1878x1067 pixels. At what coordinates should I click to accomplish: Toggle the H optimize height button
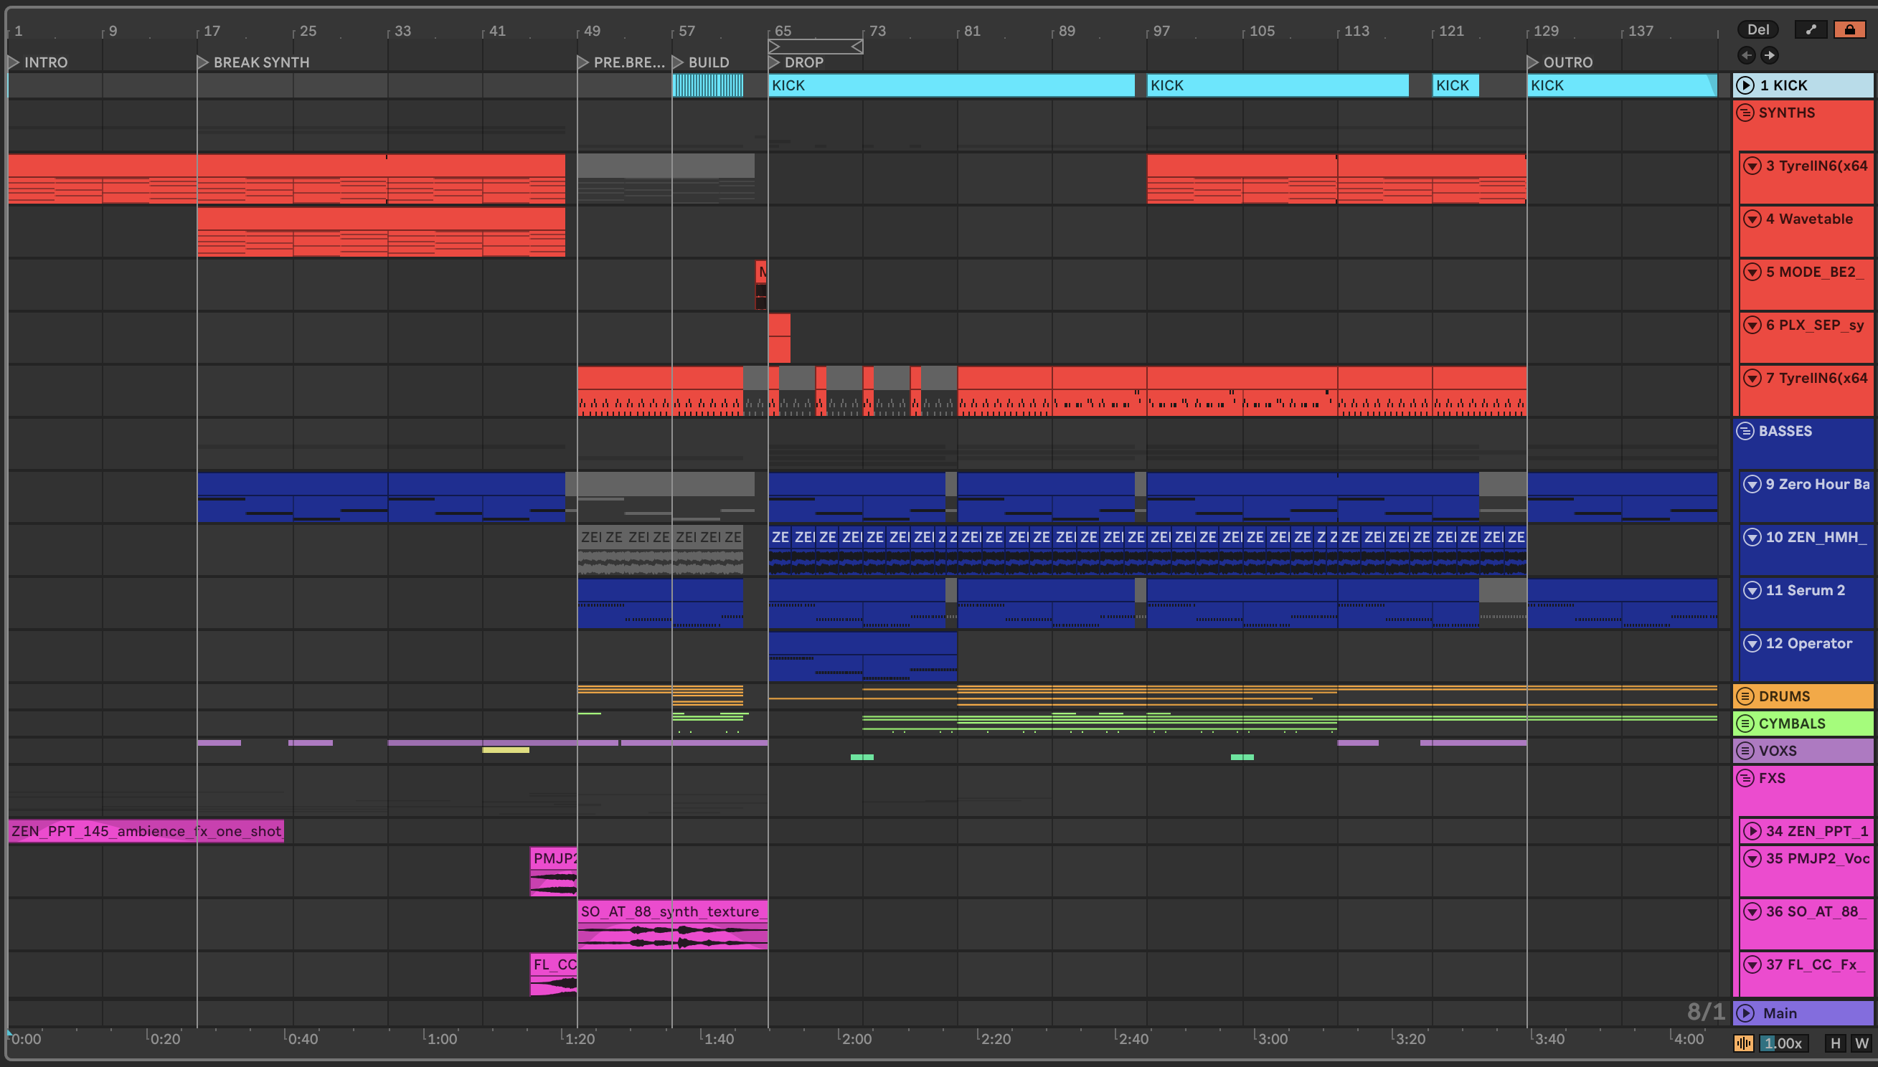[1836, 1043]
